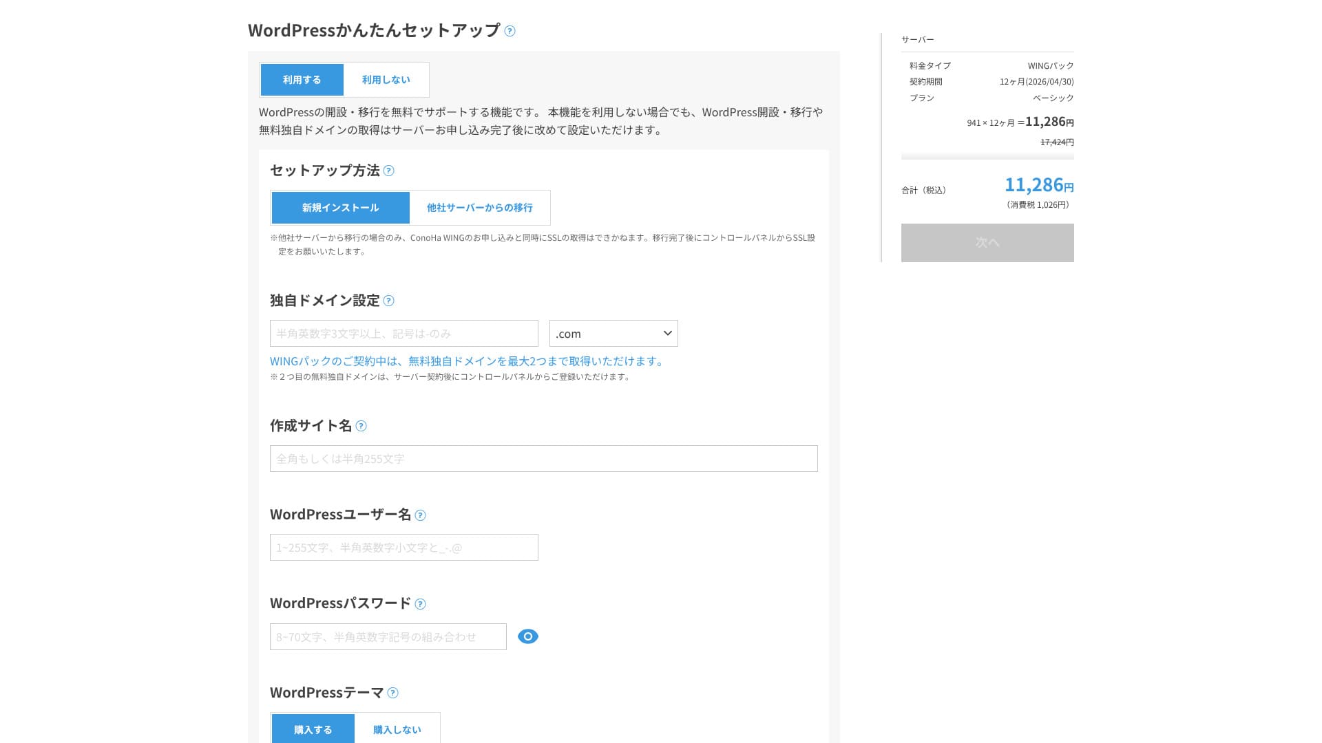
Task: Click help icon beside WordPressかんたんセットアップ heading
Action: point(510,31)
